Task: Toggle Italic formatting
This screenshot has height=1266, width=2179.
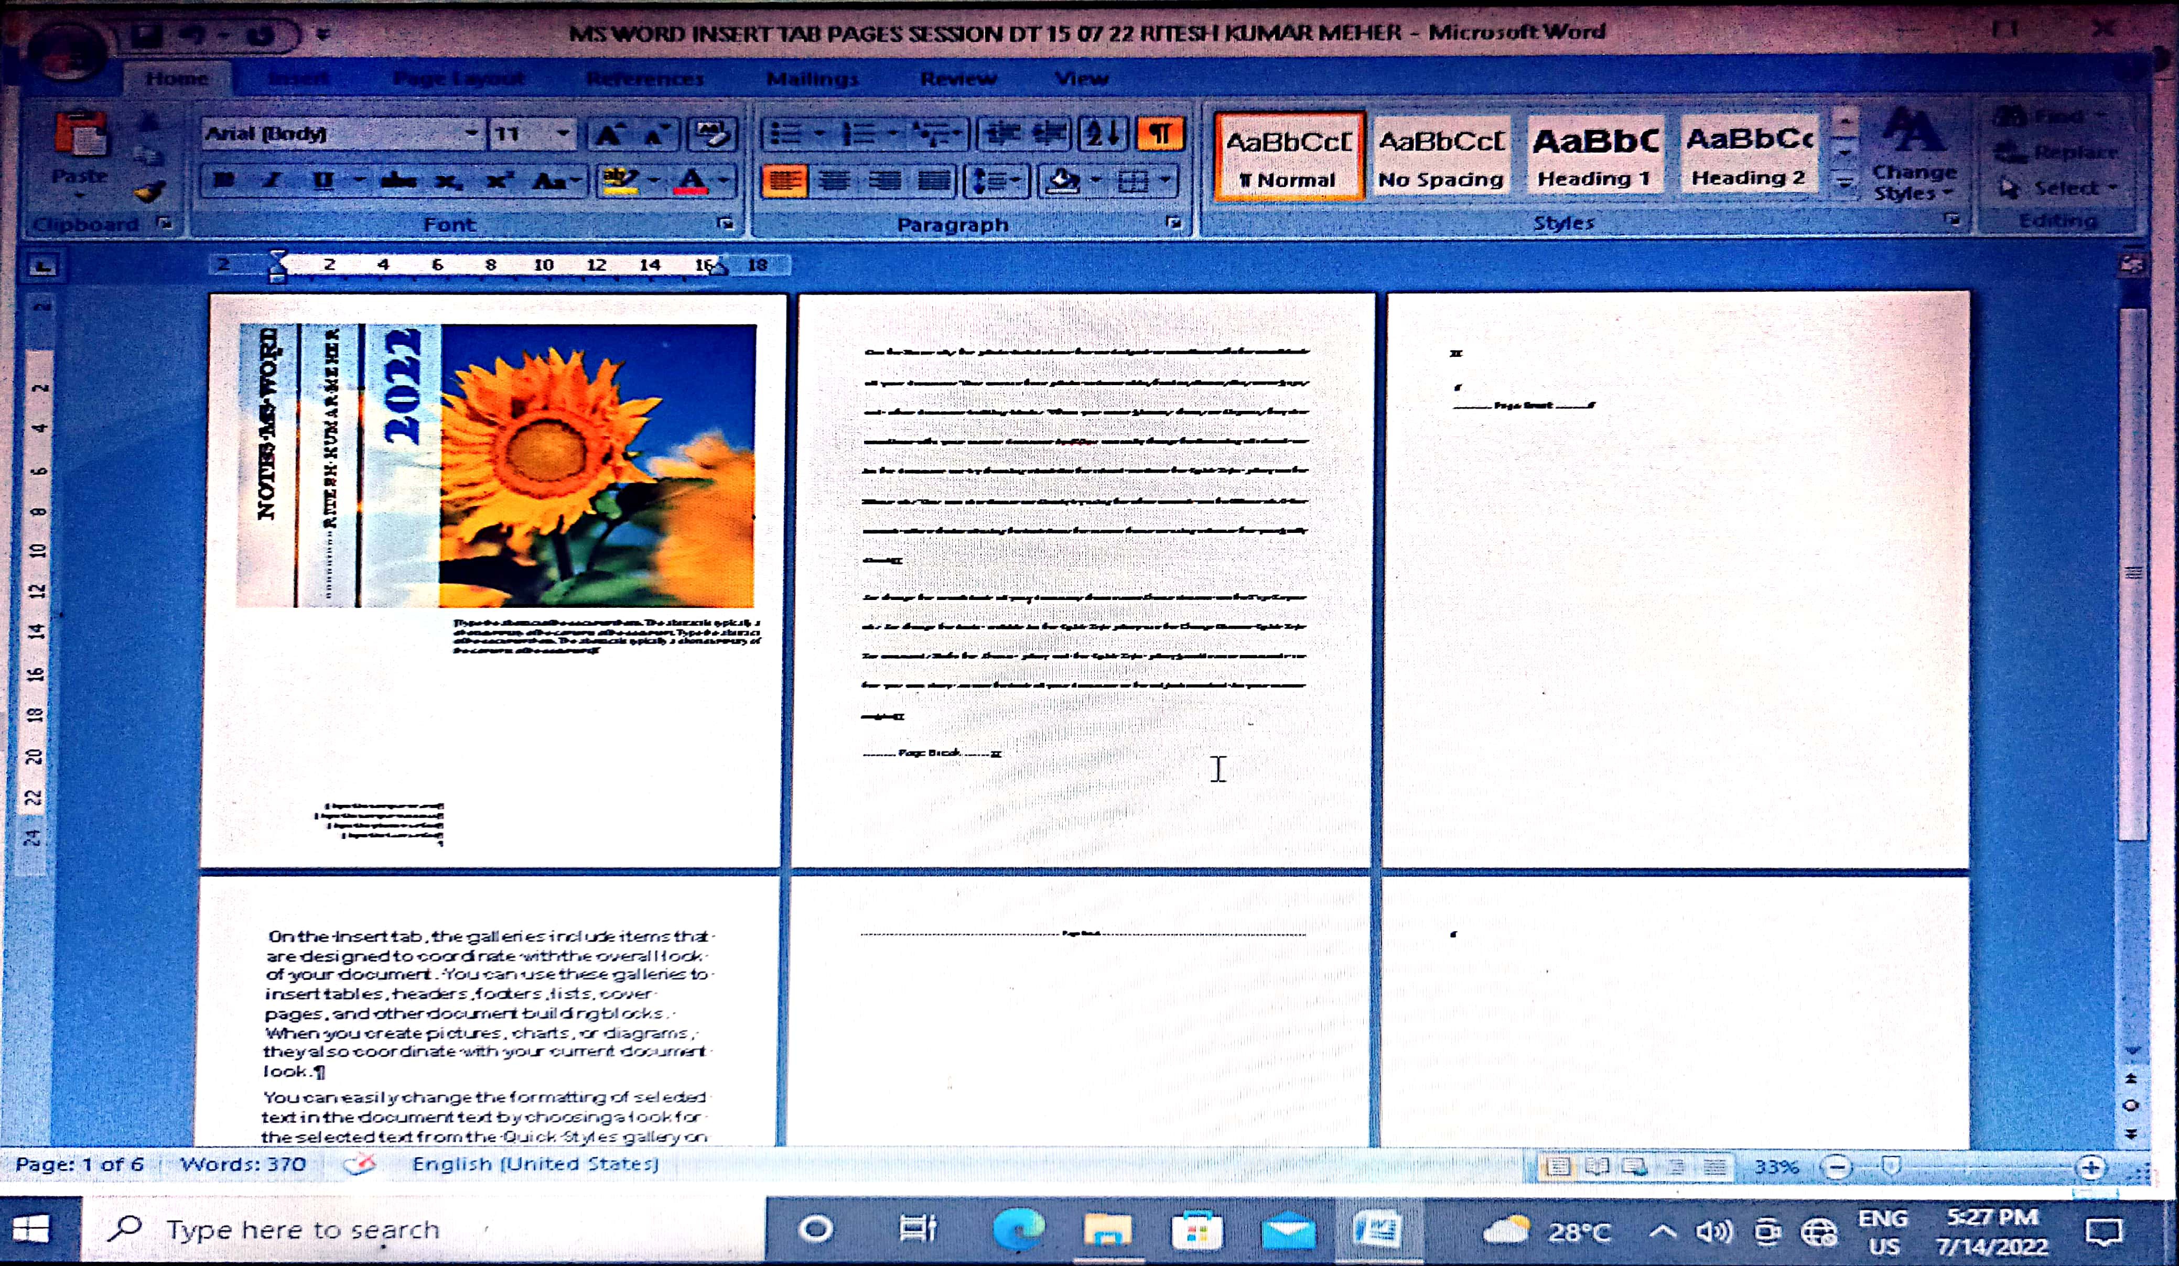Action: point(273,181)
